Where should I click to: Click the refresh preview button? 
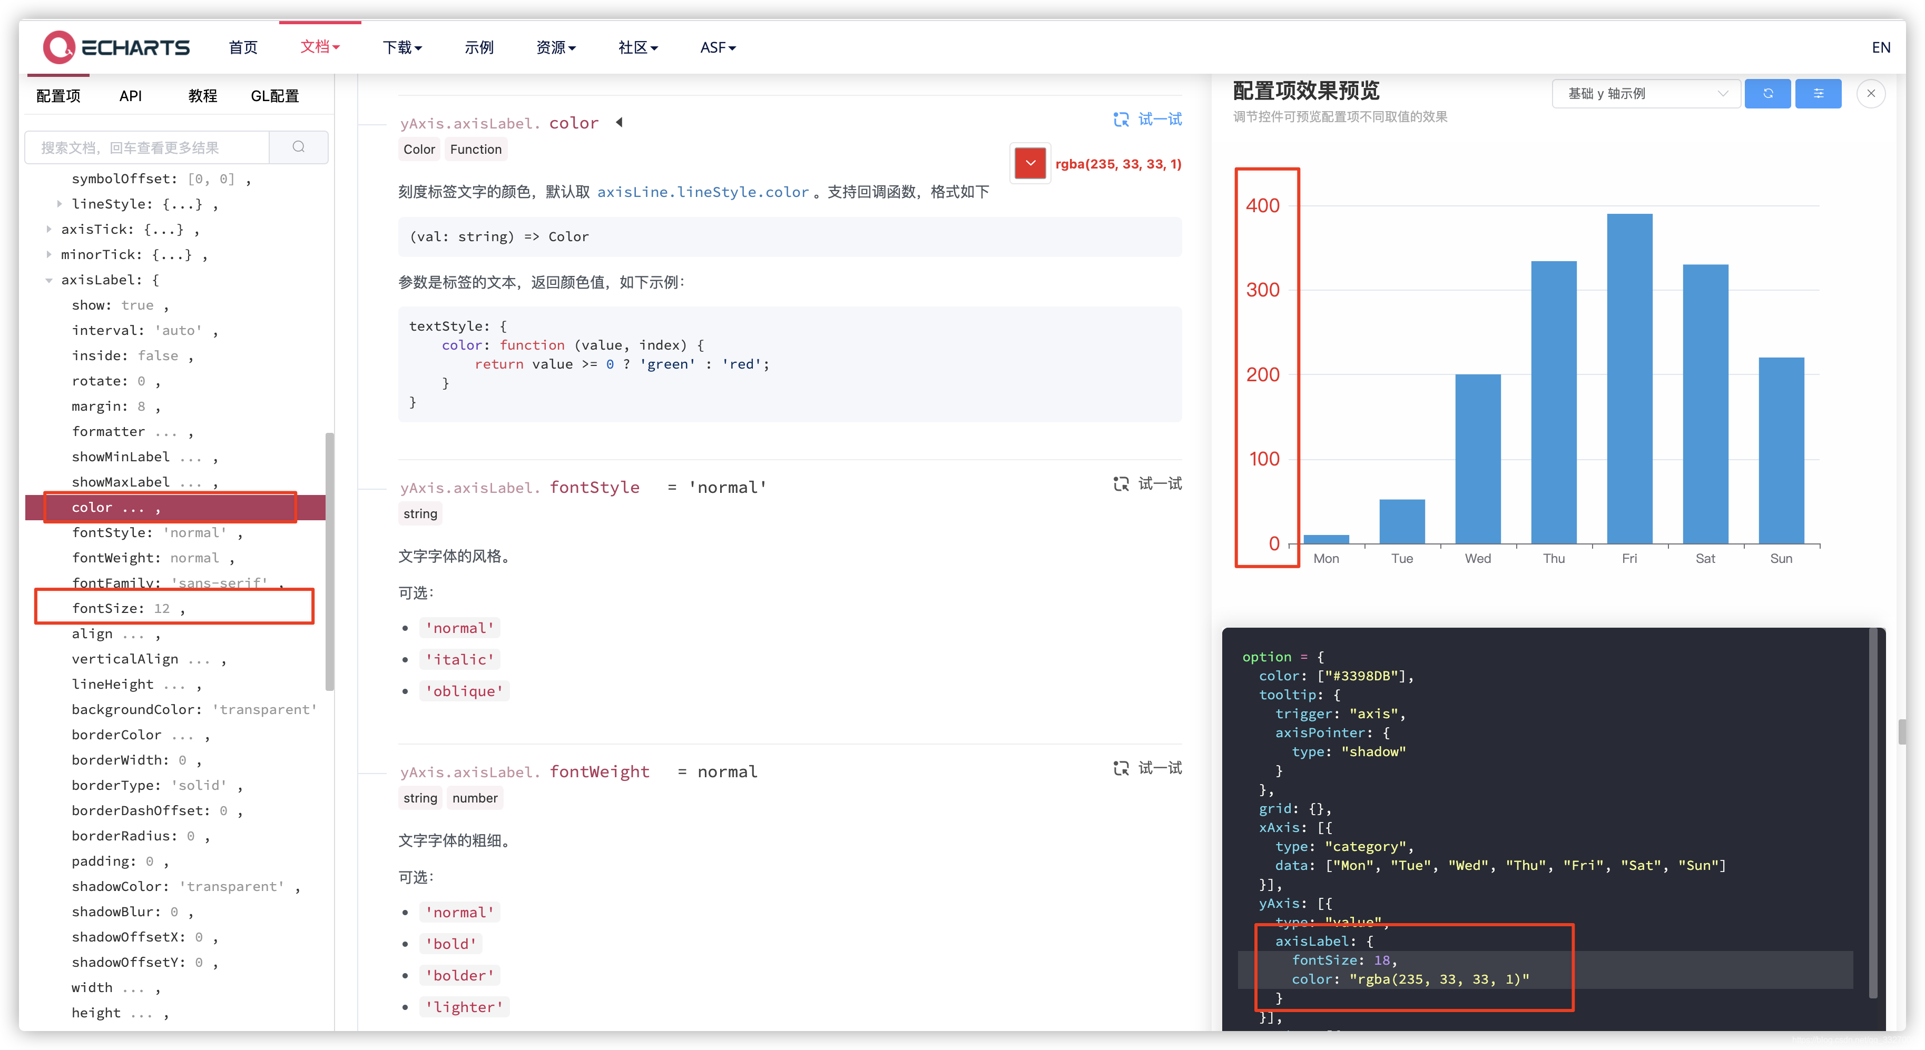[1767, 93]
